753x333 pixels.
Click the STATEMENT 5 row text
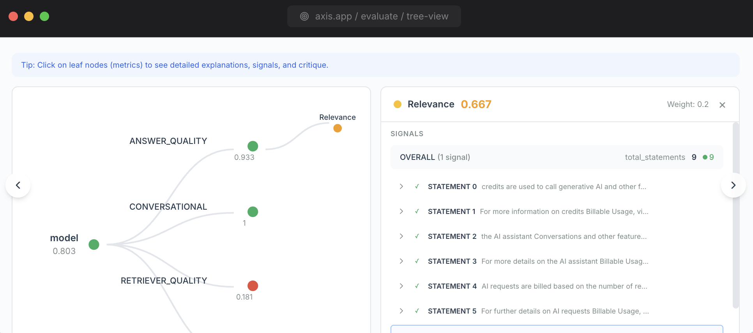point(565,311)
